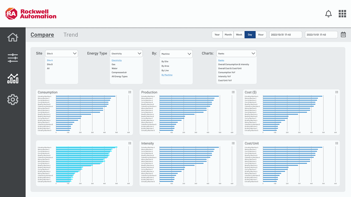This screenshot has height=197, width=351.
Task: Switch to the Compare tab
Action: [x=42, y=35]
